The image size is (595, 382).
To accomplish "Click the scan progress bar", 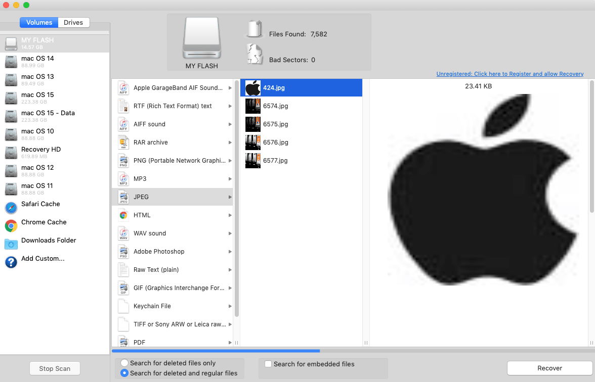I will [x=353, y=351].
